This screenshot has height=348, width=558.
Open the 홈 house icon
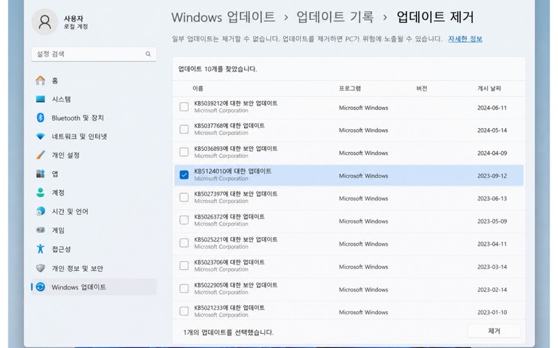coord(40,80)
